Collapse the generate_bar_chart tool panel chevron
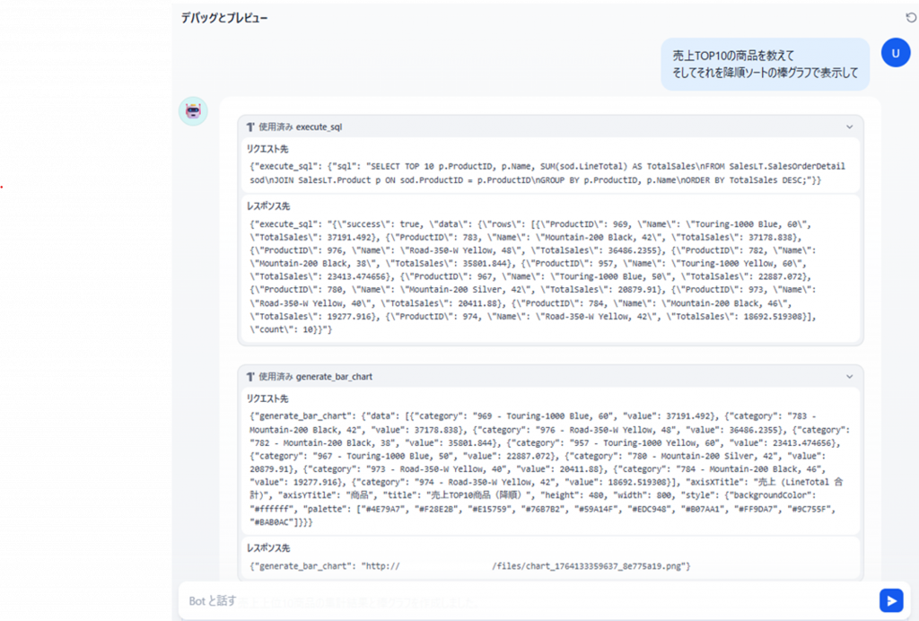The width and height of the screenshot is (919, 621). click(849, 377)
